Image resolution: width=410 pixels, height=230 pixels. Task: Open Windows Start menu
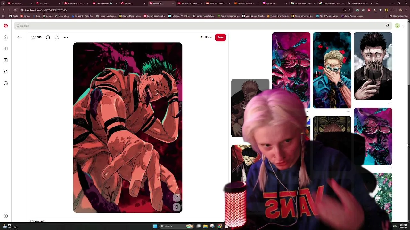click(155, 226)
